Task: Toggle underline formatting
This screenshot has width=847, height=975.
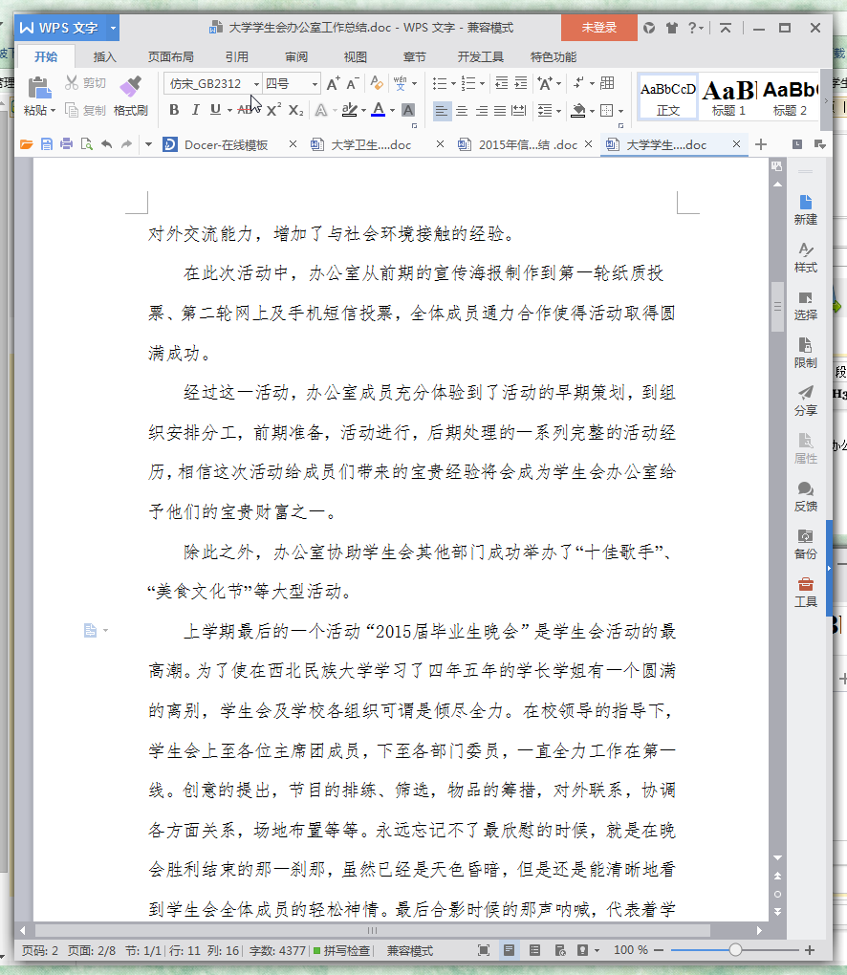Action: (x=215, y=110)
